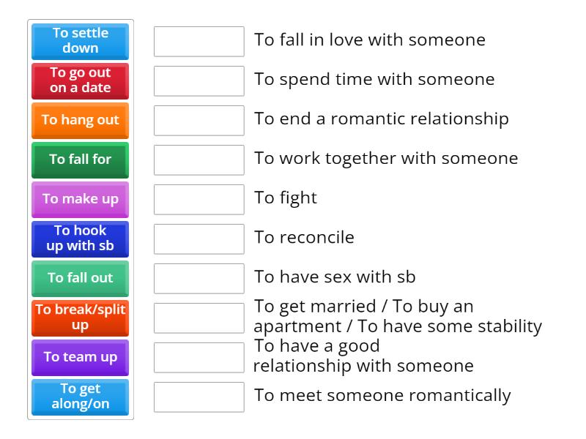Screen dimensions: 586x439
Task: Click the answer box beside 'To end a romantic relationship'
Action: [x=199, y=120]
